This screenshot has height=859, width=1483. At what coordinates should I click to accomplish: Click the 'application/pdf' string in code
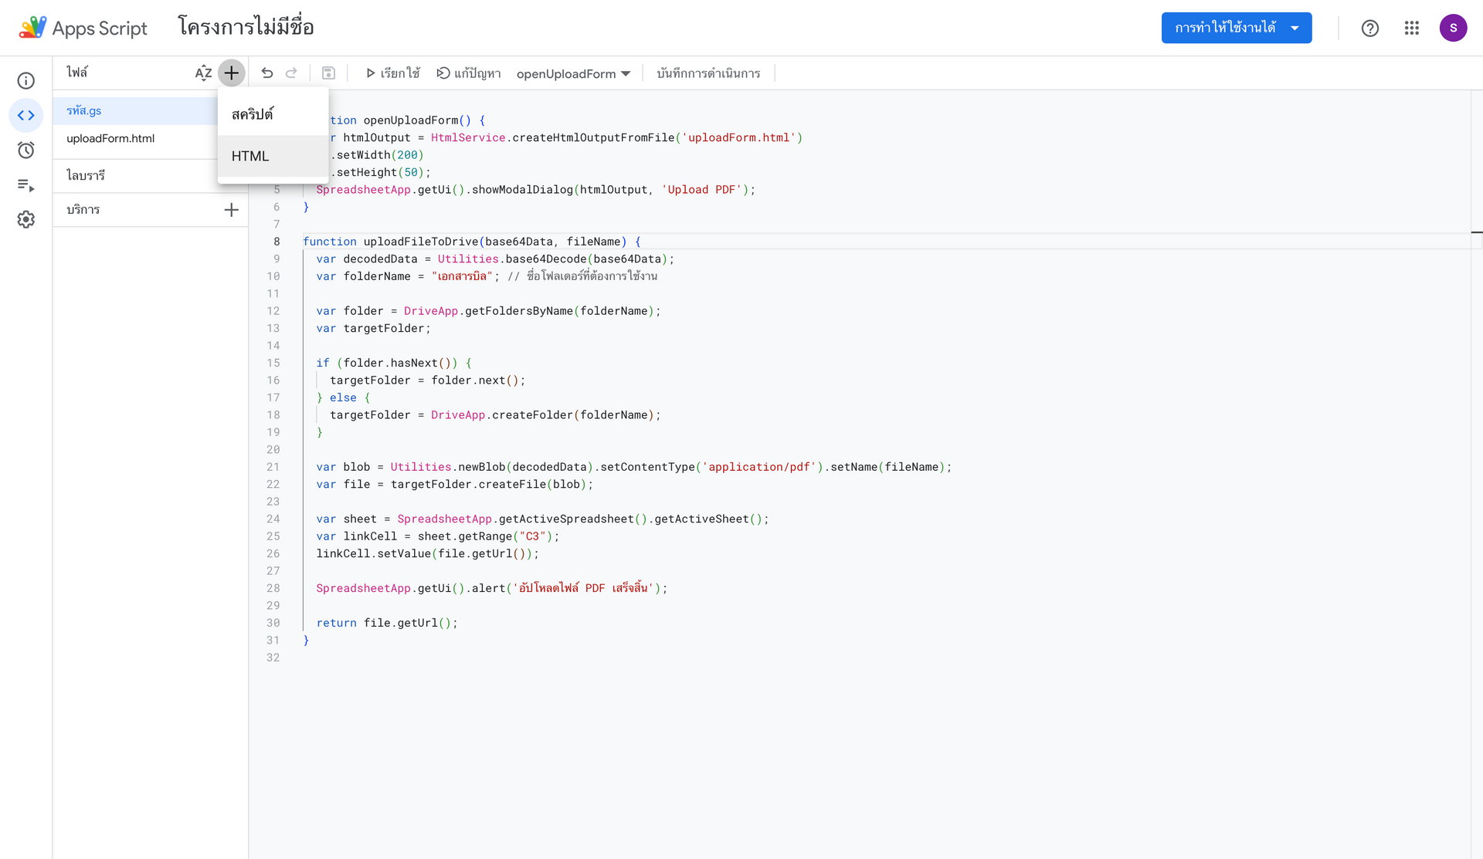click(759, 467)
